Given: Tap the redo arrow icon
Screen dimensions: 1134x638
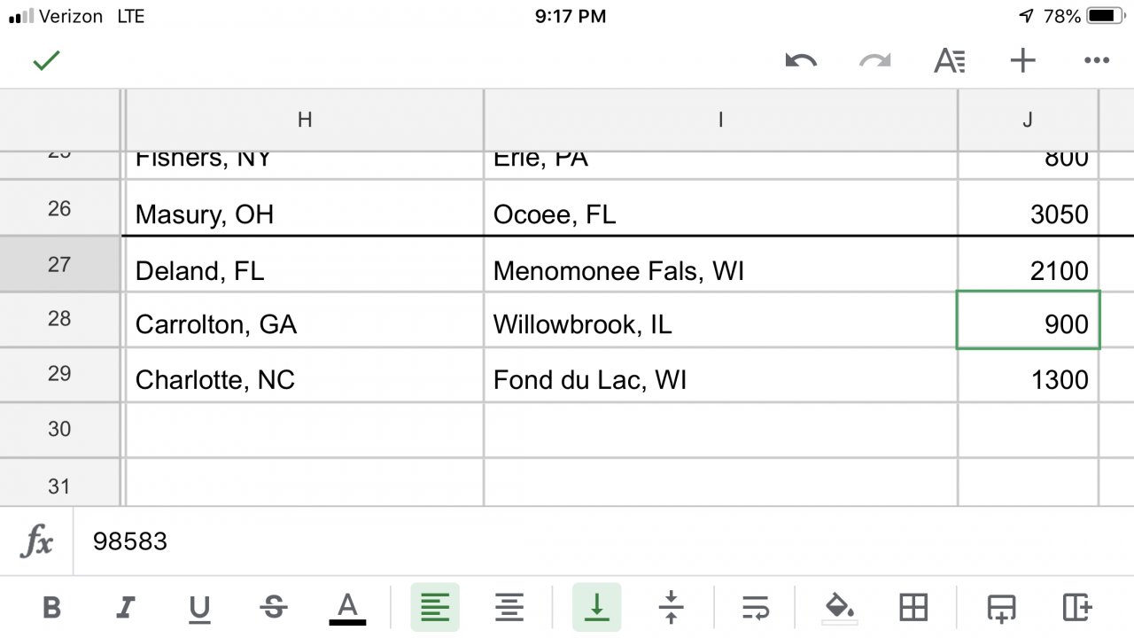Looking at the screenshot, I should [875, 60].
